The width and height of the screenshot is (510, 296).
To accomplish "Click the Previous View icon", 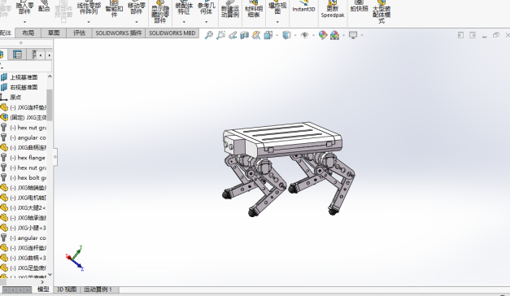I will [x=233, y=35].
